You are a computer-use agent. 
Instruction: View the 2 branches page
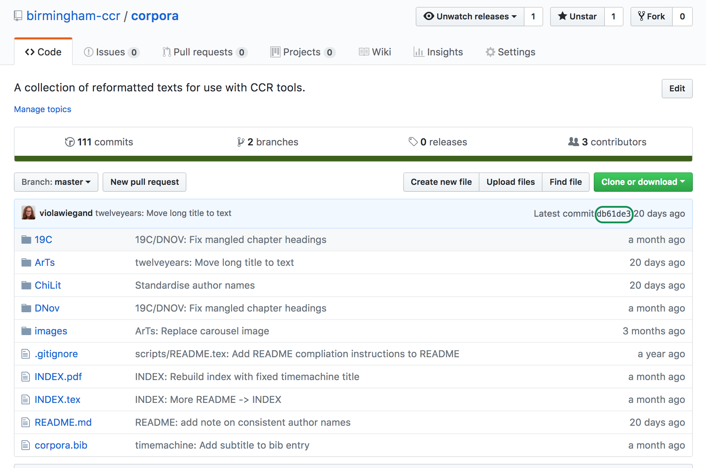coord(268,142)
